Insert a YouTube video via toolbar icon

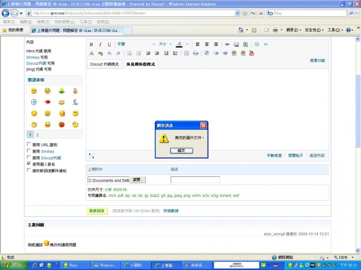[x=252, y=53]
